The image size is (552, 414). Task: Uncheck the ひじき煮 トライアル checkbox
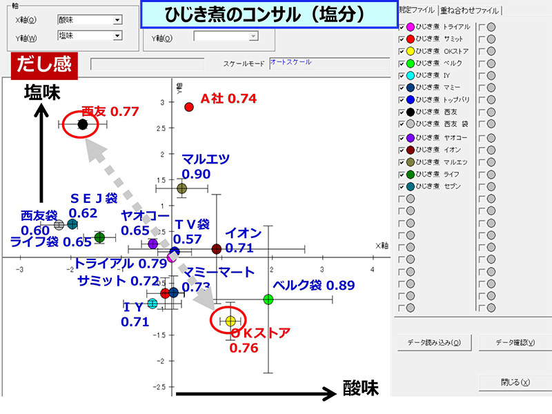click(x=402, y=28)
